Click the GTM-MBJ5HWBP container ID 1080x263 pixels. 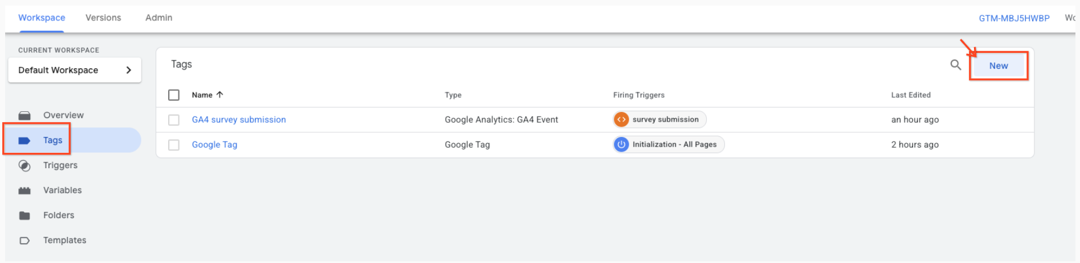pyautogui.click(x=1014, y=18)
